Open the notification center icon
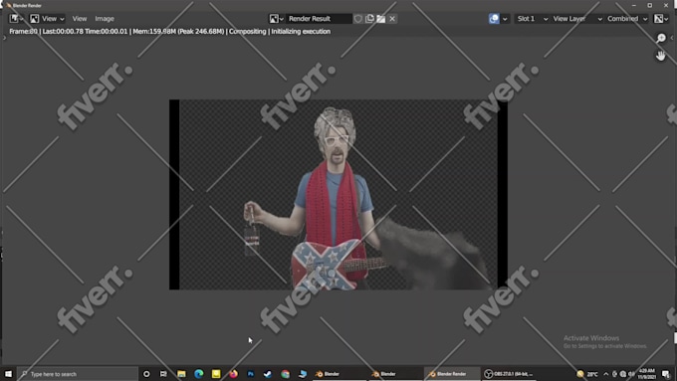Viewport: 677px width, 381px height. [665, 374]
